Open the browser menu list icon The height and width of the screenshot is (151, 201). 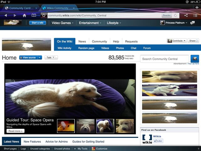point(195,15)
